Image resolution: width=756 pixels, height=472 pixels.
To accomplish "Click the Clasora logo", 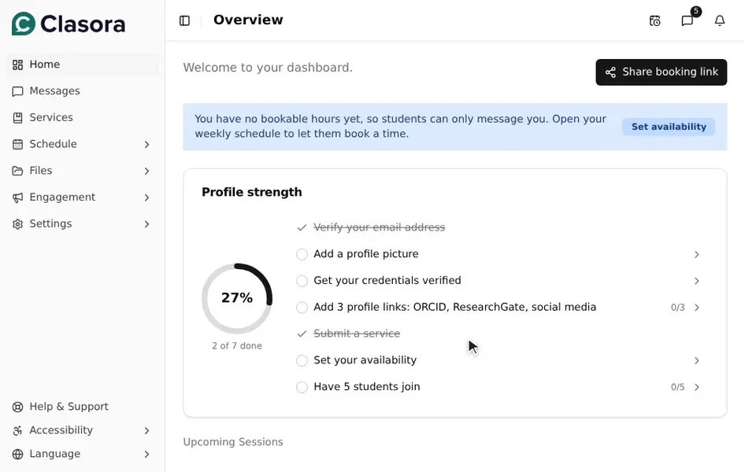I will 69,24.
